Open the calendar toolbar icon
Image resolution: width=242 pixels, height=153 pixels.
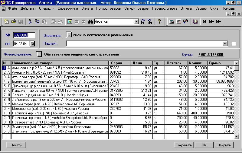179,21
